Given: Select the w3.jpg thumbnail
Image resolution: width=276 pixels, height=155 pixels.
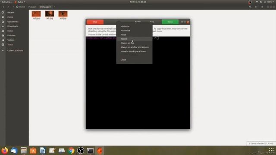Looking at the screenshot, I should click(x=63, y=14).
